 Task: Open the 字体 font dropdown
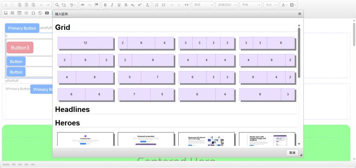251,5
